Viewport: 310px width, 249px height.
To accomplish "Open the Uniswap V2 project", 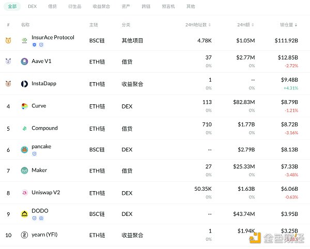I will (45, 193).
